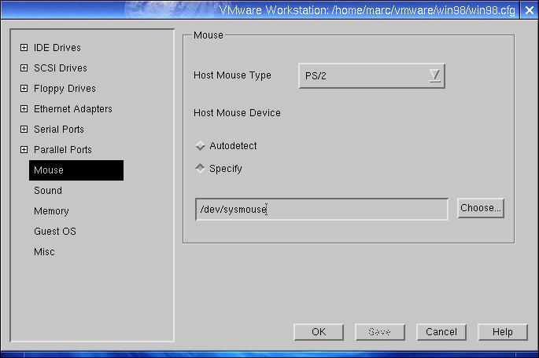Expand the Ethernet Adapters plus icon
The image size is (539, 358).
[24, 109]
